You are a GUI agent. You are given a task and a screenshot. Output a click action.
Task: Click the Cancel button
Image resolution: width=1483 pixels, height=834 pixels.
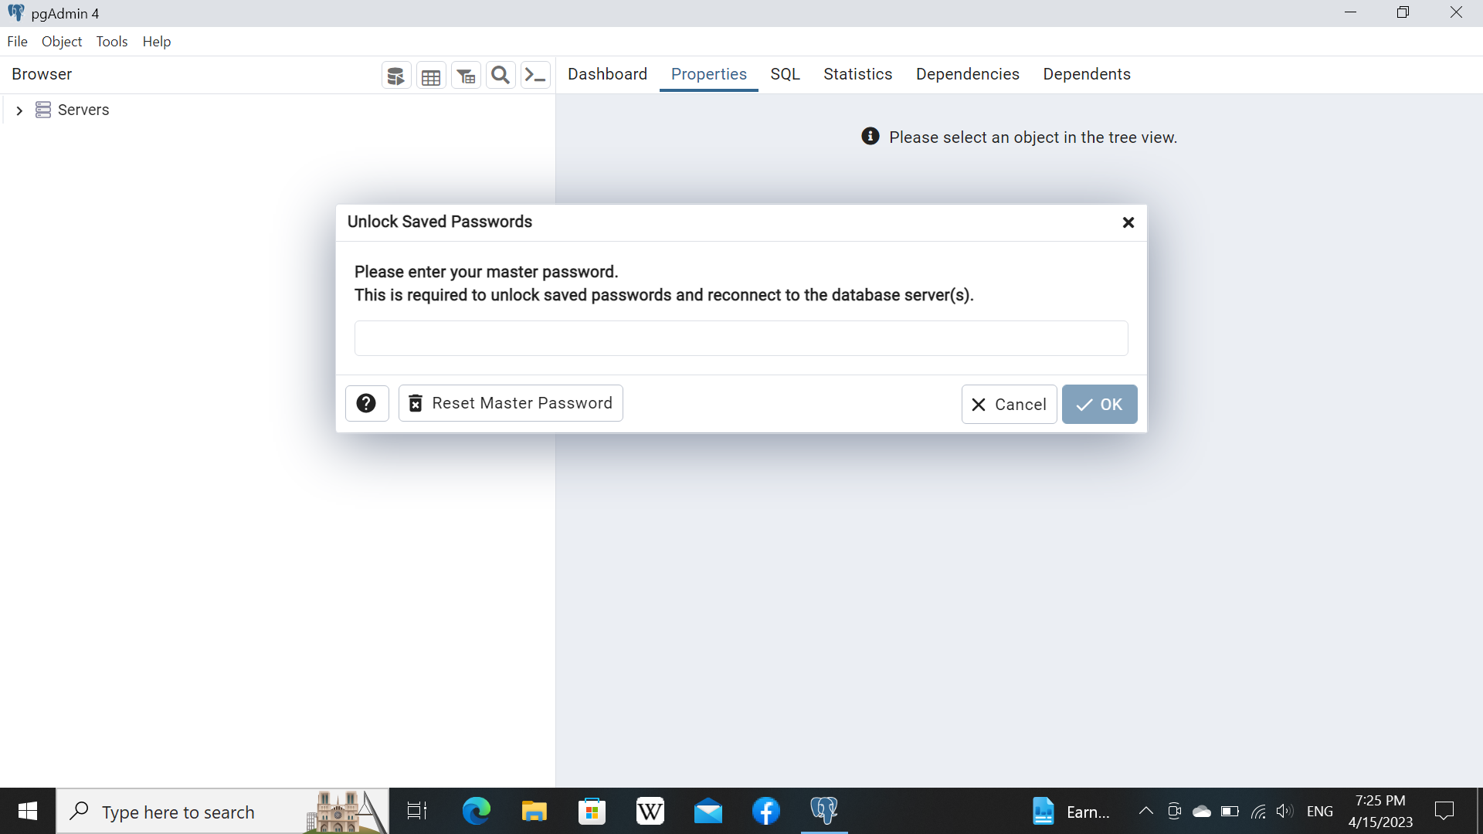coord(1009,405)
